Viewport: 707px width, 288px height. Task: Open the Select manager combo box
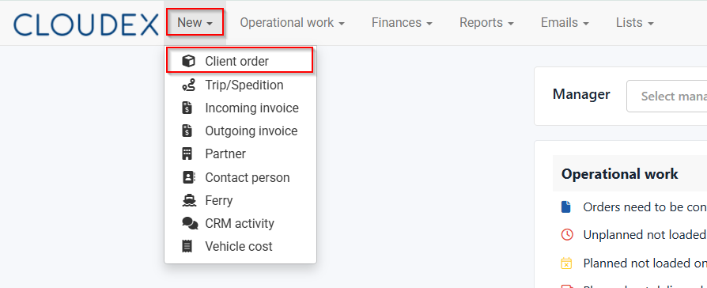pyautogui.click(x=667, y=97)
